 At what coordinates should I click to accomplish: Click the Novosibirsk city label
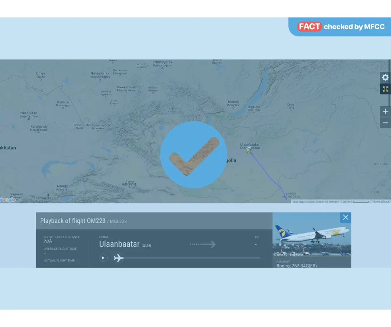100,75
